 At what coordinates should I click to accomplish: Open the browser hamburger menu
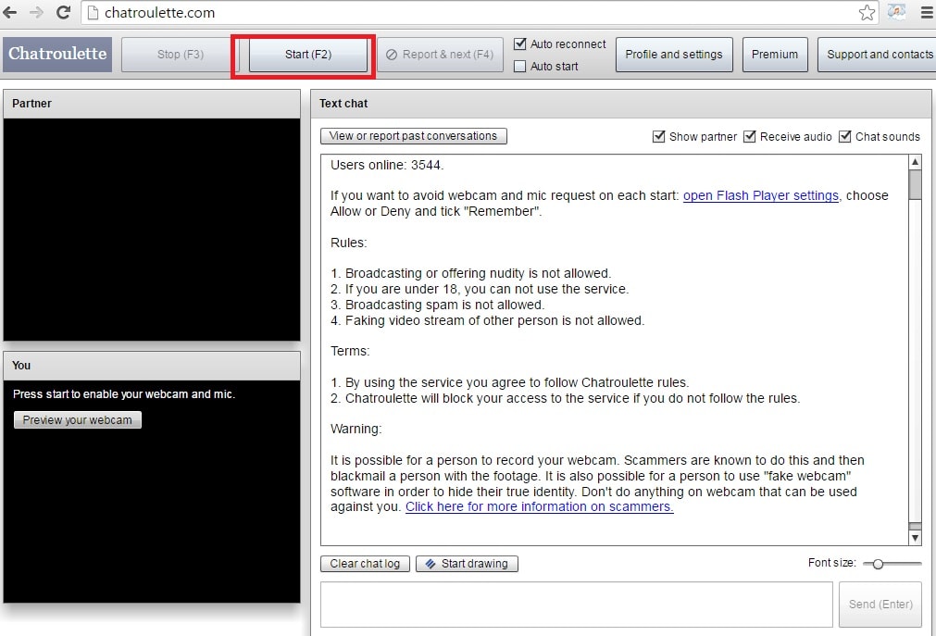927,13
